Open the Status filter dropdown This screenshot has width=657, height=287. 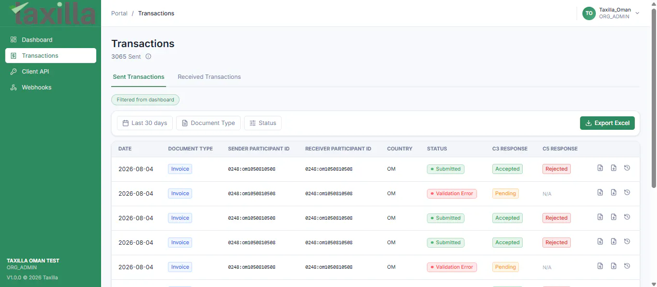point(263,123)
